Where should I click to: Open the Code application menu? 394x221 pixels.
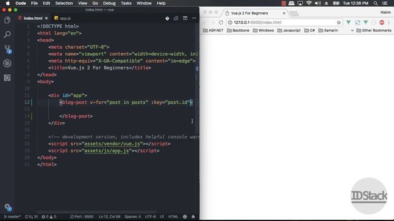(x=20, y=3)
